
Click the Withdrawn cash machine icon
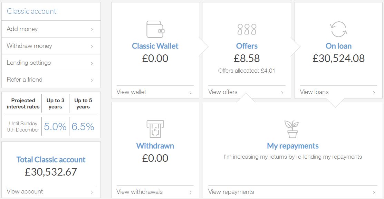coord(155,129)
